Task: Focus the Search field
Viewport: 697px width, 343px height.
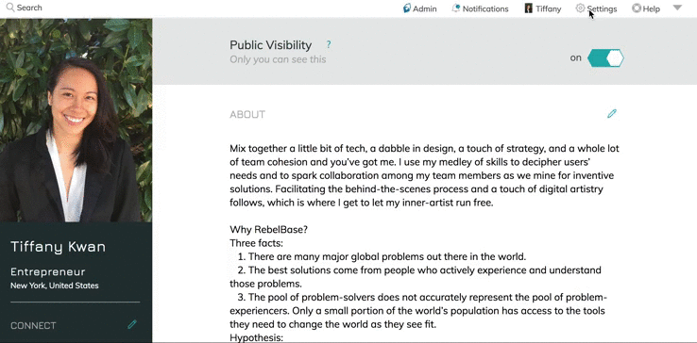Action: coord(29,8)
